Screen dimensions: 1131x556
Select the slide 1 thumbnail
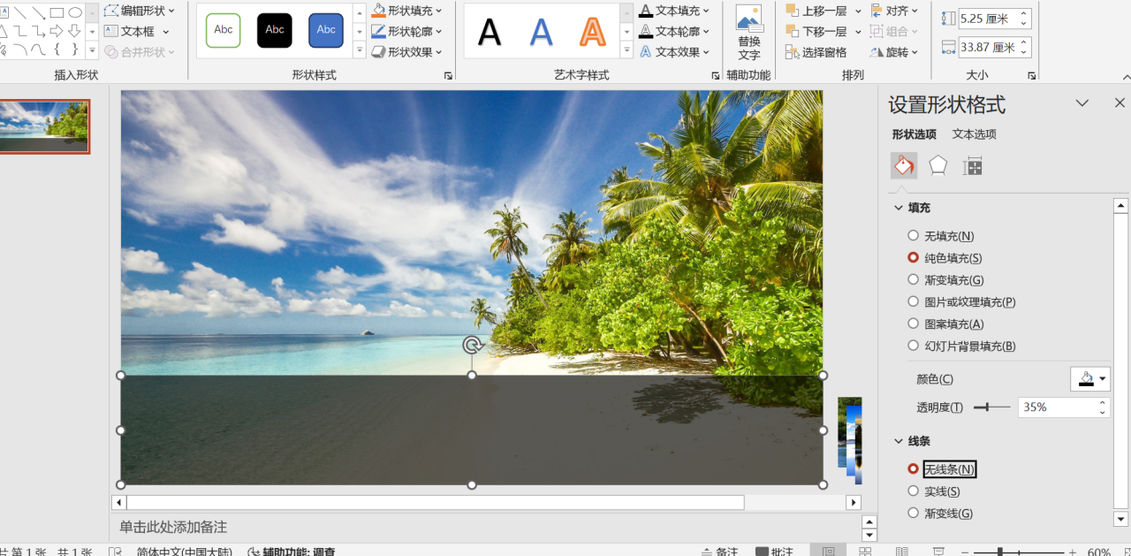44,126
